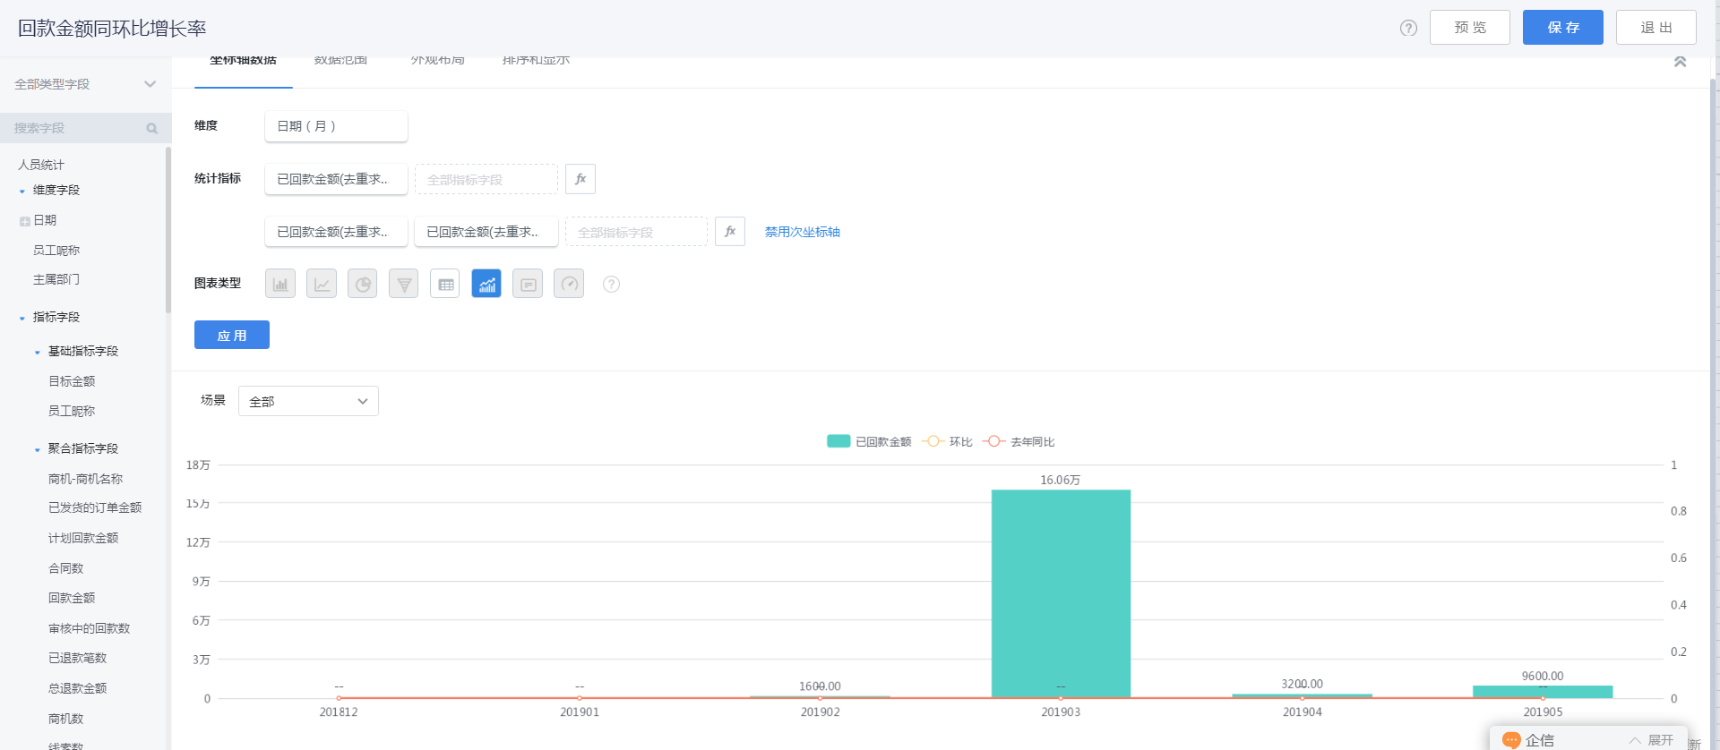Click 禁用次坐标轴 link
Image resolution: width=1720 pixels, height=750 pixels.
(803, 232)
